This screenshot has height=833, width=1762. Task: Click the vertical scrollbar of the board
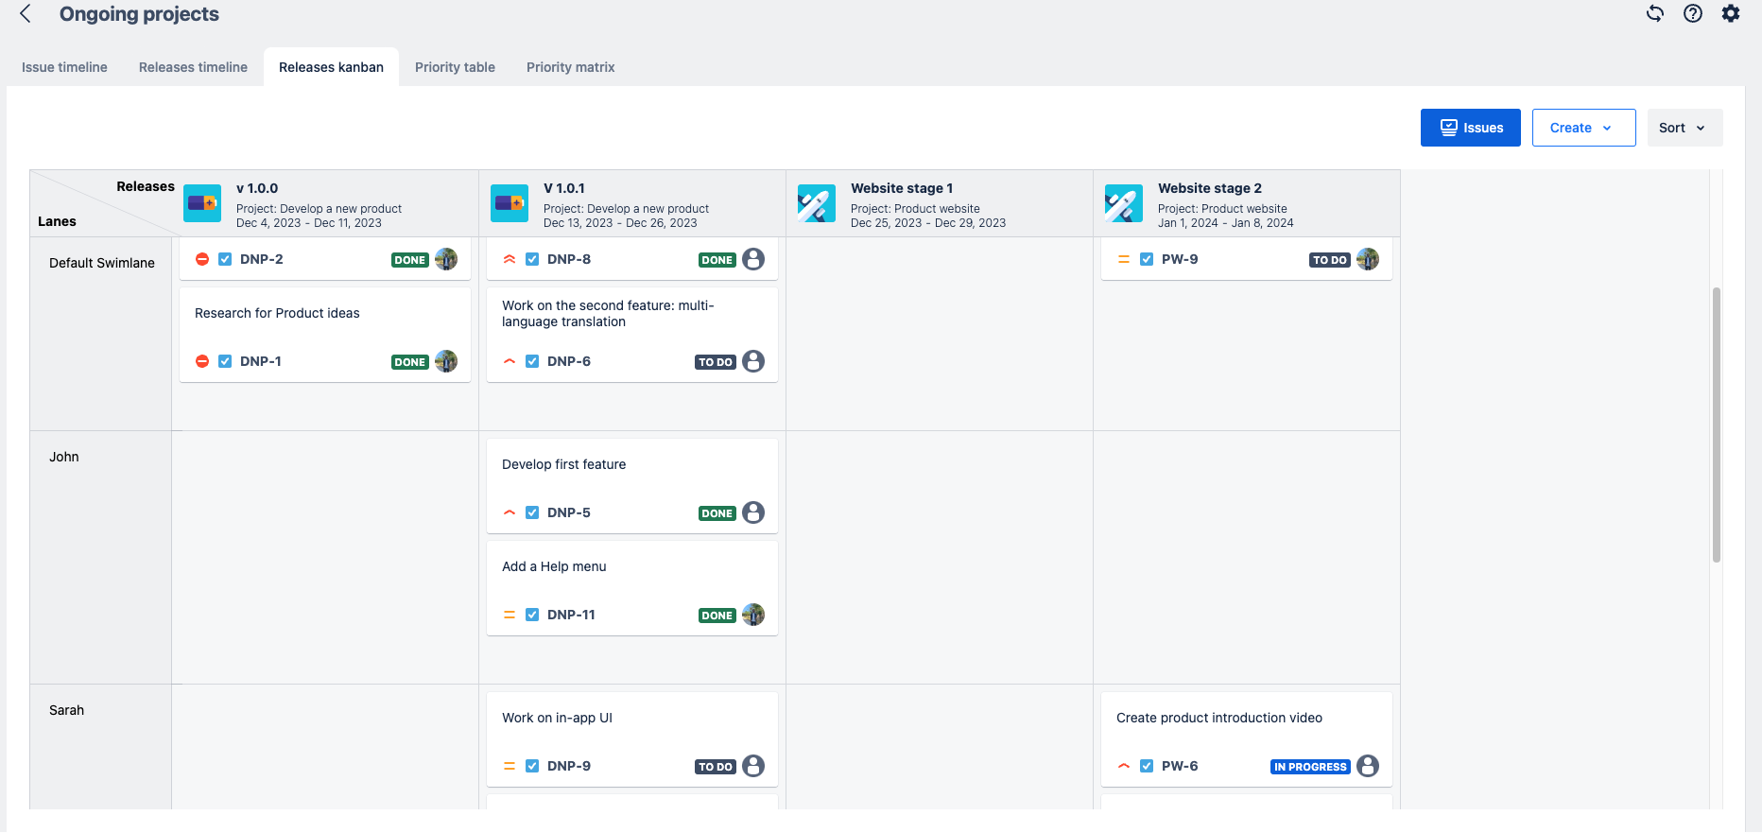pos(1716,425)
